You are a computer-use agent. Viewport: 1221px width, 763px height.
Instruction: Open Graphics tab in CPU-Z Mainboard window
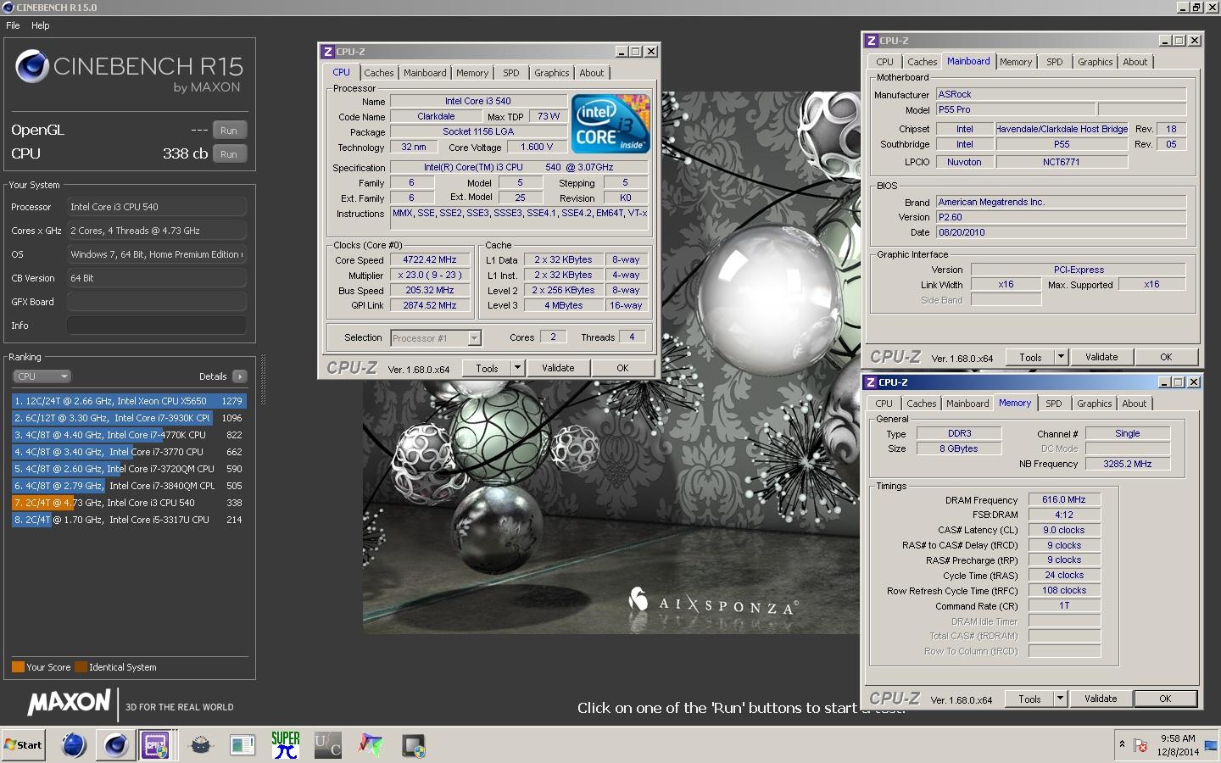(x=1096, y=62)
